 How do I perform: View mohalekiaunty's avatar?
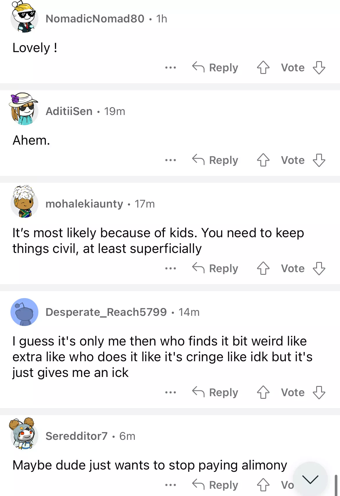click(x=24, y=202)
